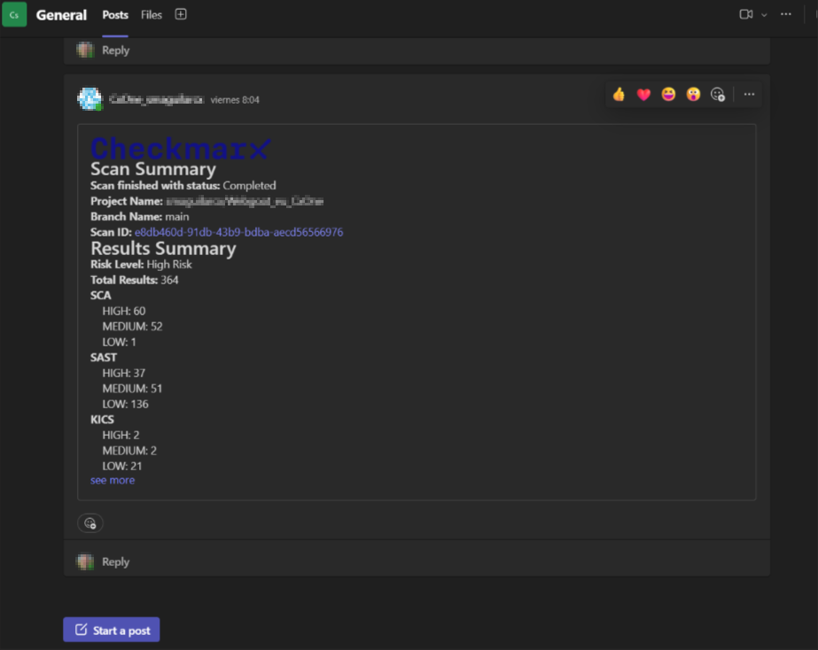This screenshot has width=818, height=650.
Task: Click the SAST HIGH: 37 value
Action: coord(124,373)
